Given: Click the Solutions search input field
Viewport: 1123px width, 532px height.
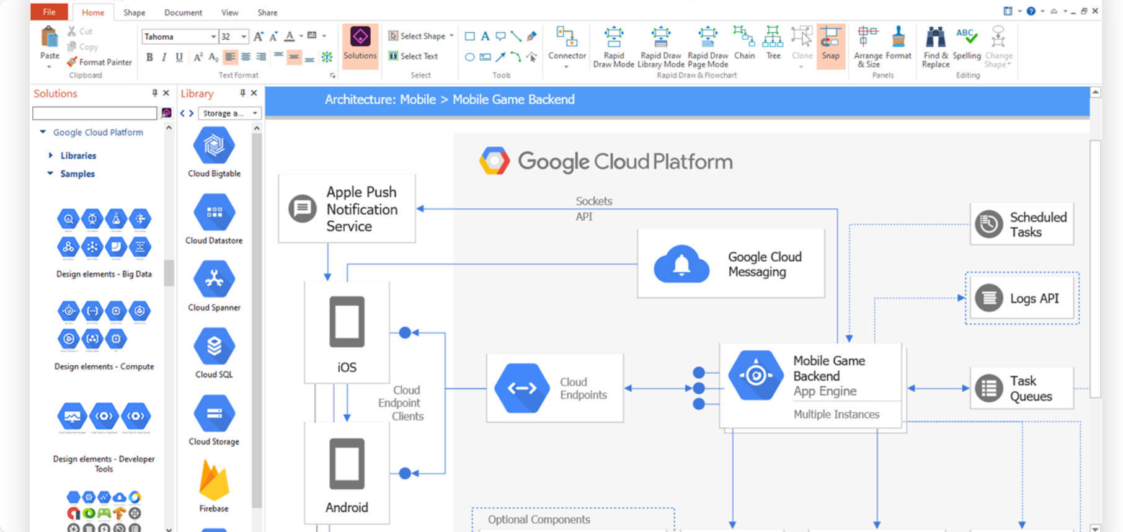Looking at the screenshot, I should pyautogui.click(x=94, y=113).
